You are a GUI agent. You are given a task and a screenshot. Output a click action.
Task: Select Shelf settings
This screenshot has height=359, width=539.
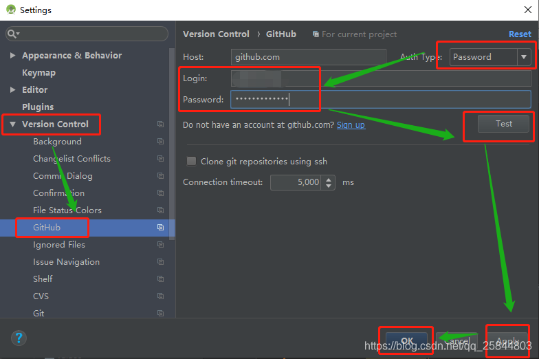click(43, 279)
